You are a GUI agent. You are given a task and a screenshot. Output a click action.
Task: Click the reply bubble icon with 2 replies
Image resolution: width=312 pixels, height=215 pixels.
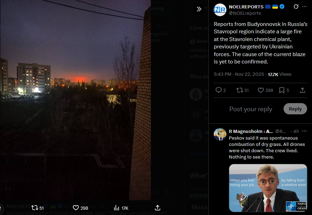tap(219, 90)
